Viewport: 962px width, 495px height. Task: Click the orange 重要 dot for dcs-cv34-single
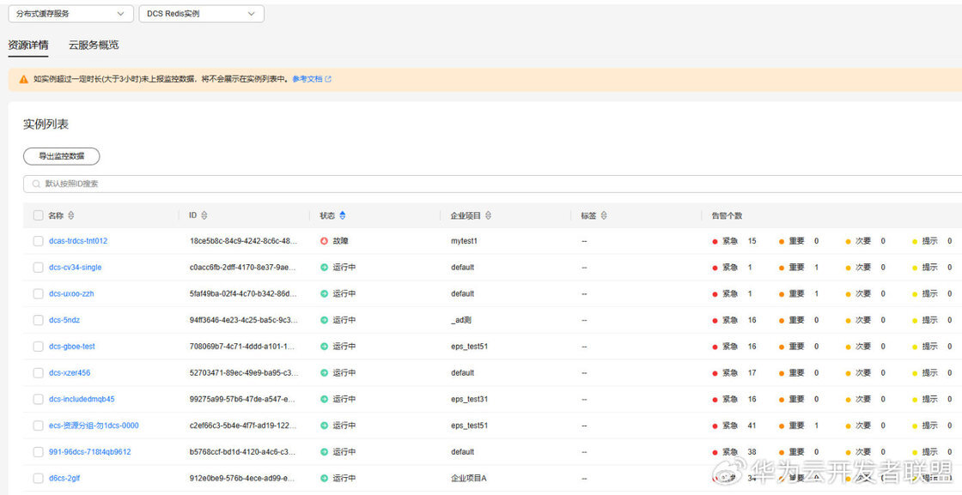pos(782,268)
